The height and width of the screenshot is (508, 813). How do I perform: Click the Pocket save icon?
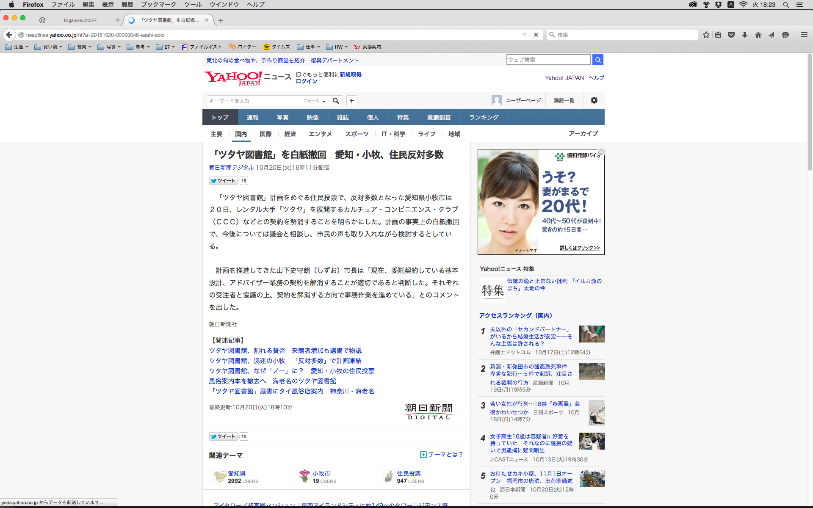[x=731, y=35]
